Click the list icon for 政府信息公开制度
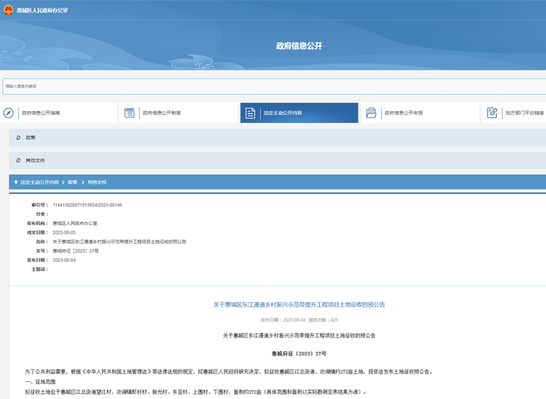Image resolution: width=546 pixels, height=399 pixels. 130,113
